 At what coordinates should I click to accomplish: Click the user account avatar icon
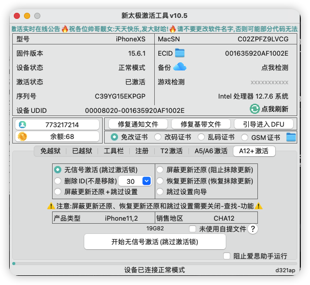tap(22, 125)
